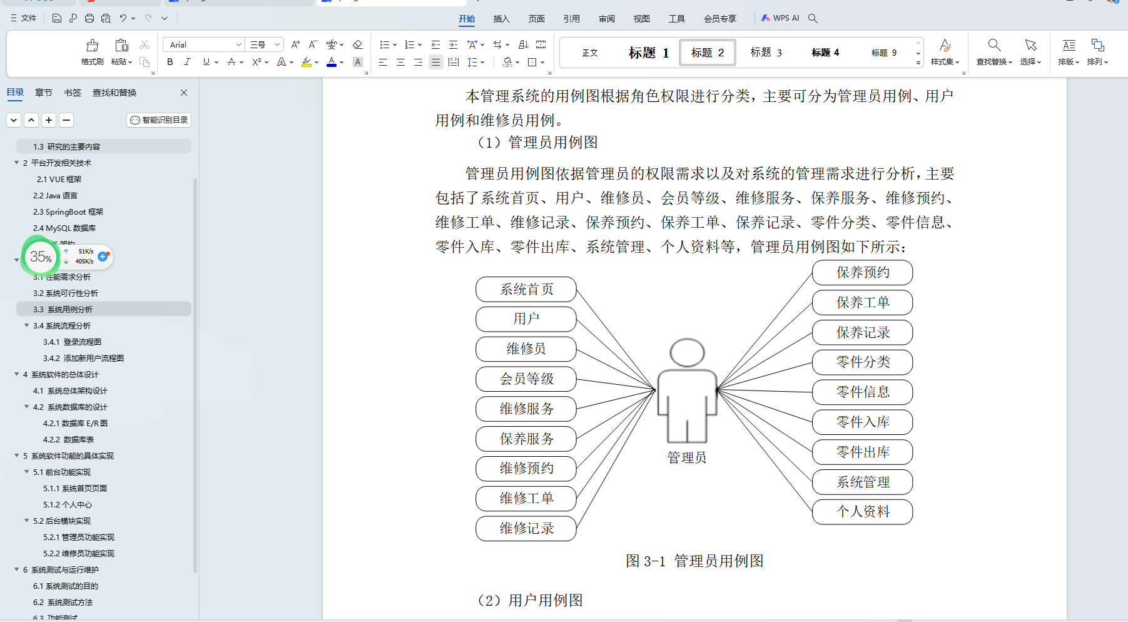The width and height of the screenshot is (1128, 622).
Task: Collapse the '3.4 系统流程分析' outline node
Action: [x=27, y=325]
